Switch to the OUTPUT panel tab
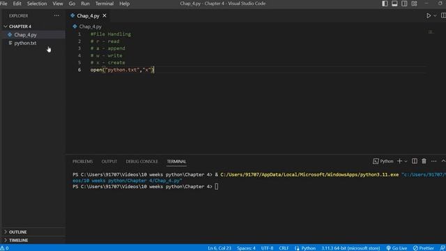The height and width of the screenshot is (251, 446). (109, 161)
